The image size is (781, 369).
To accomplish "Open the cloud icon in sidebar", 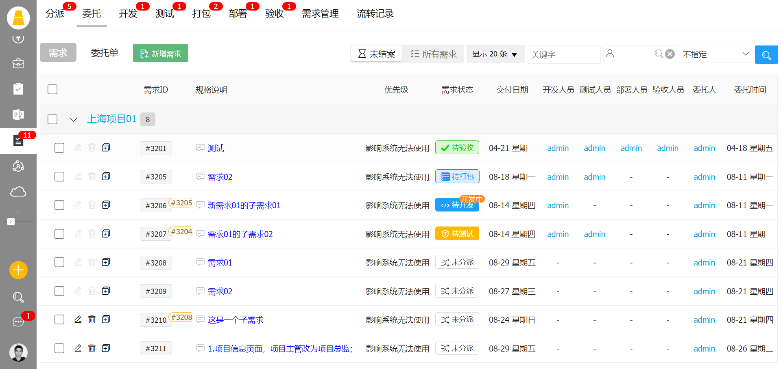I will point(18,192).
